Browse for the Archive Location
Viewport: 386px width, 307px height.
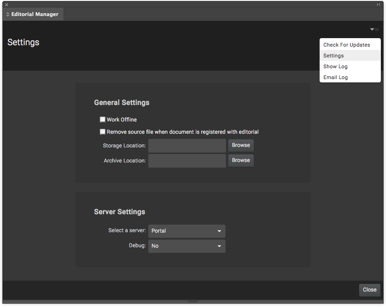click(x=241, y=161)
